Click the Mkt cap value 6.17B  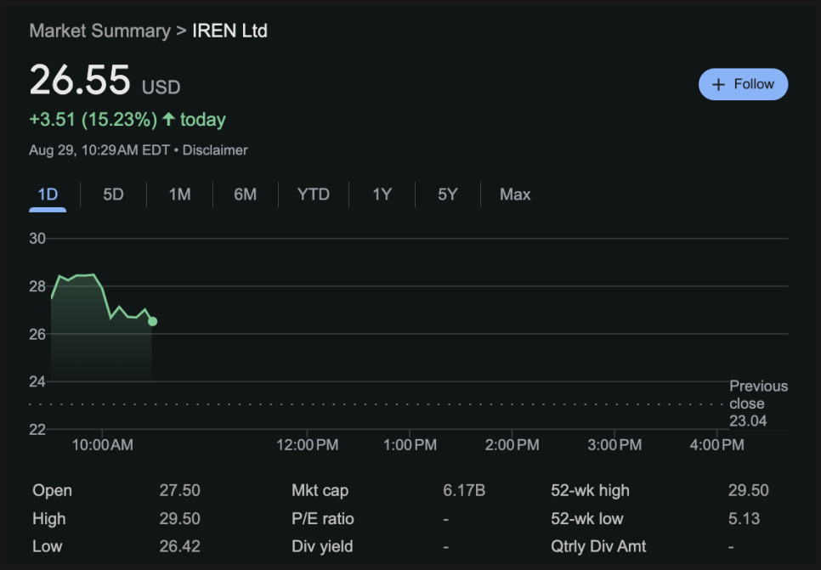(x=464, y=490)
